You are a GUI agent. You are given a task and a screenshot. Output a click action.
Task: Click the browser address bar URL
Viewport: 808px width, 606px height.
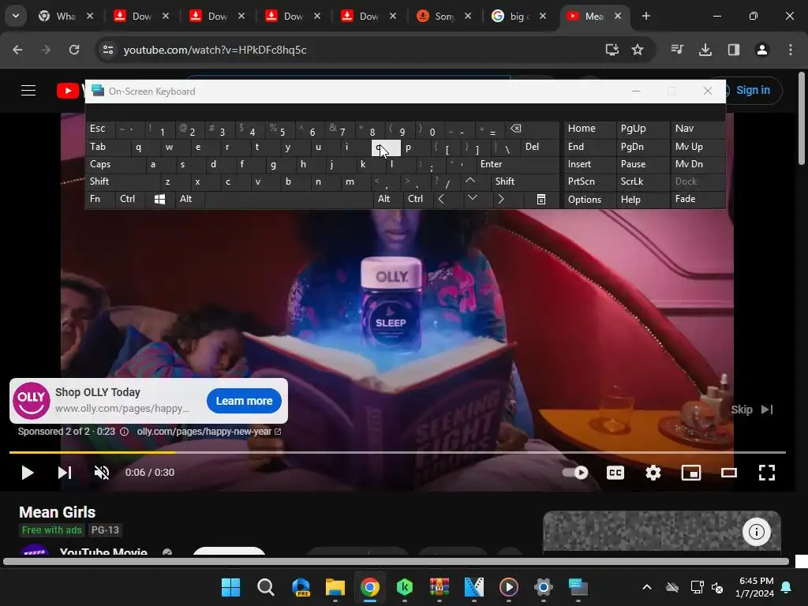point(215,50)
